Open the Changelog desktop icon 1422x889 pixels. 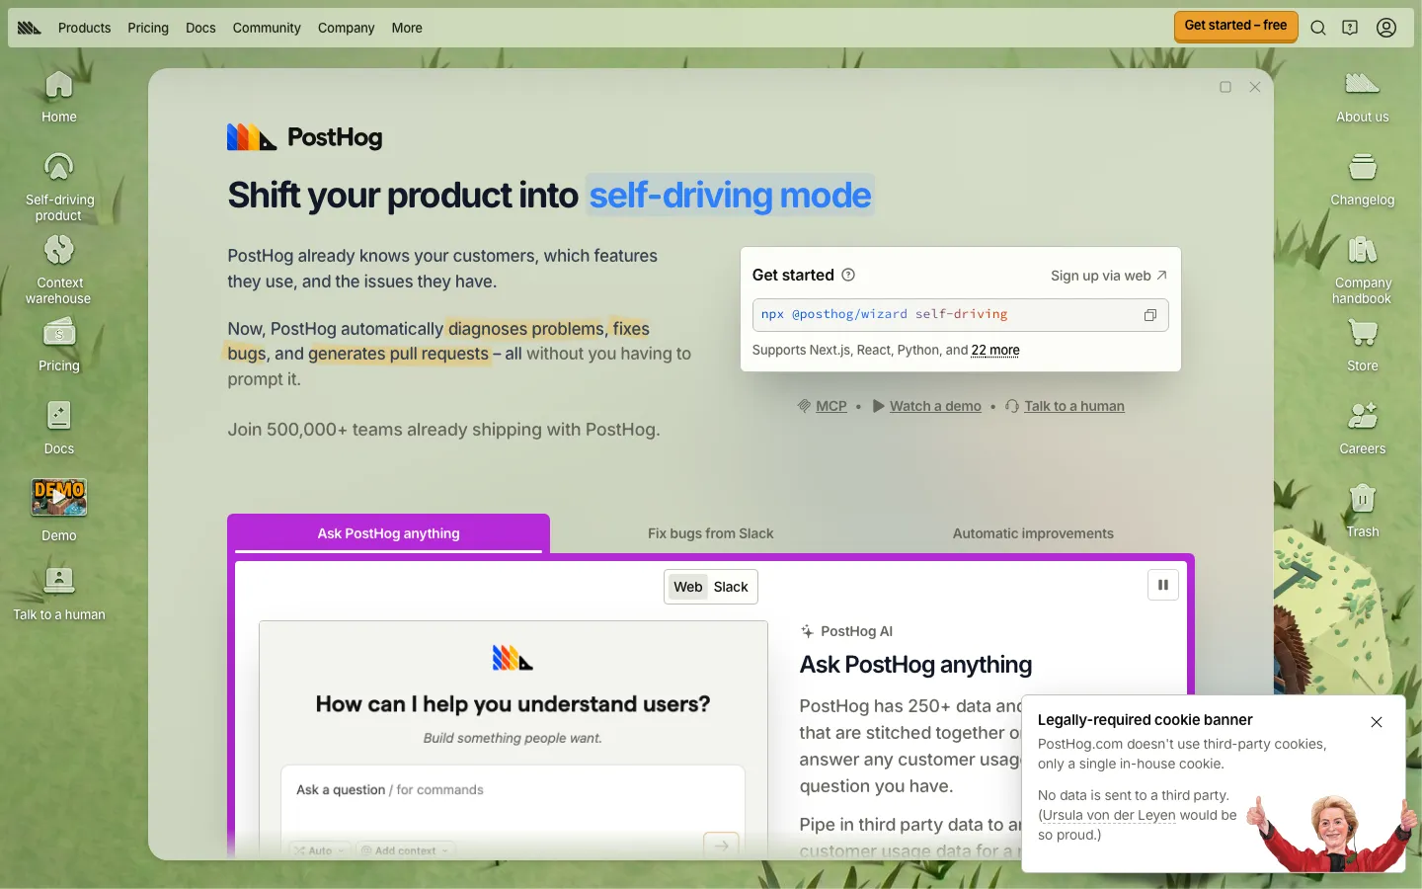1363,180
